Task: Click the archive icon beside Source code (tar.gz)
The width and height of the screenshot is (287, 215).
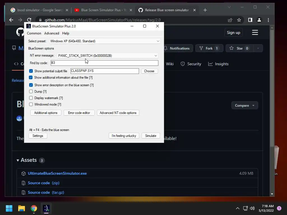Action: (x=24, y=193)
